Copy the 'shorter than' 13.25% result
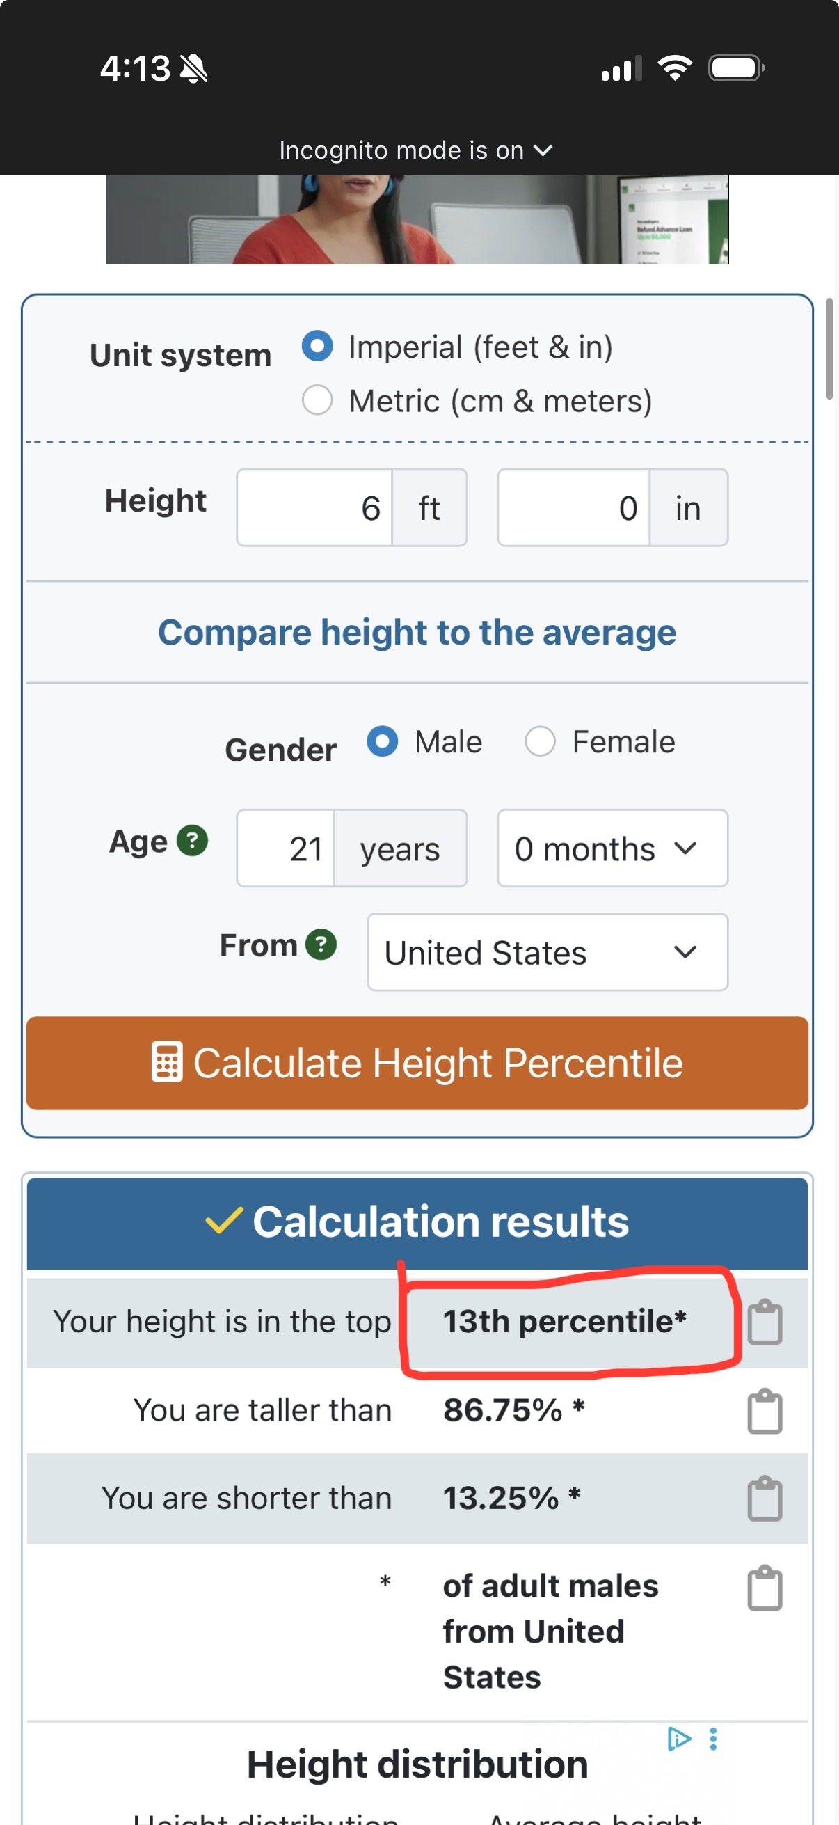Image resolution: width=839 pixels, height=1825 pixels. coord(765,1499)
